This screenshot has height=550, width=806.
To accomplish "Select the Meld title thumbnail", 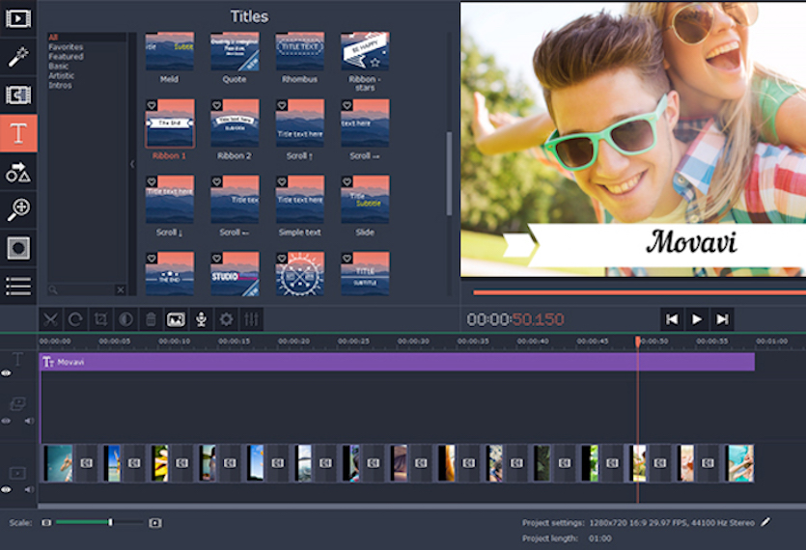I will tap(170, 51).
